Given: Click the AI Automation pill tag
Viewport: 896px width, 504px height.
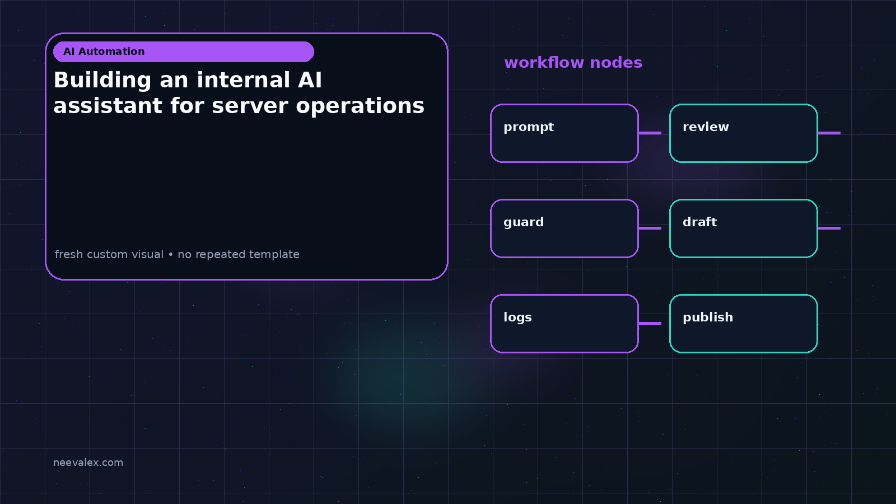Looking at the screenshot, I should click(184, 52).
